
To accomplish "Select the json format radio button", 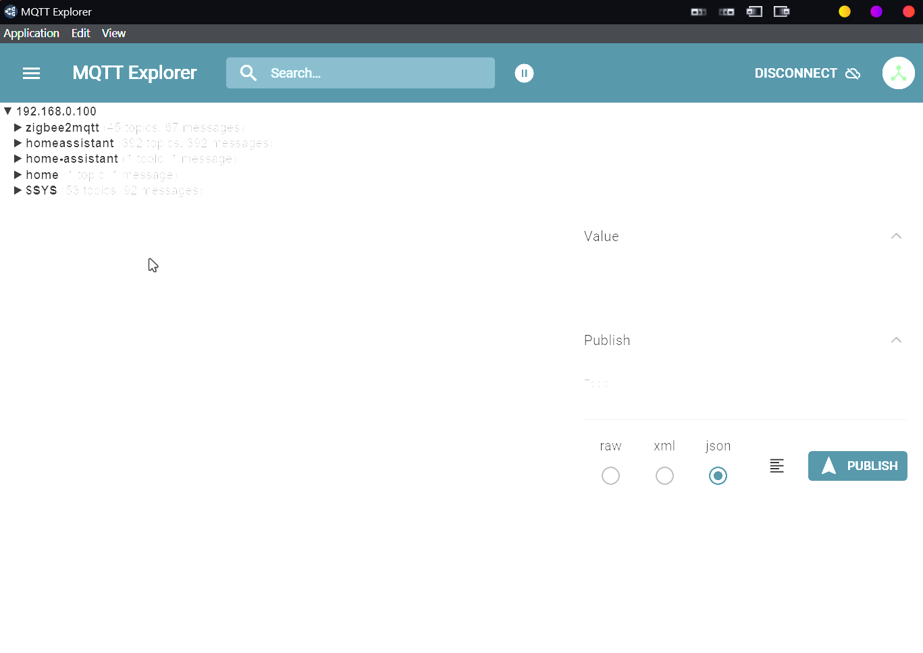I will coord(718,475).
